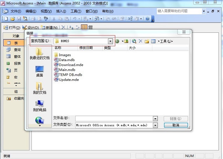Open the 文件(F) menu

click(x=16, y=11)
